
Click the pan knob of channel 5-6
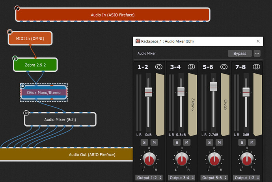click(x=214, y=159)
